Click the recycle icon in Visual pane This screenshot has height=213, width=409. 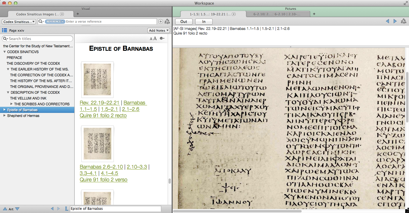coord(167,21)
